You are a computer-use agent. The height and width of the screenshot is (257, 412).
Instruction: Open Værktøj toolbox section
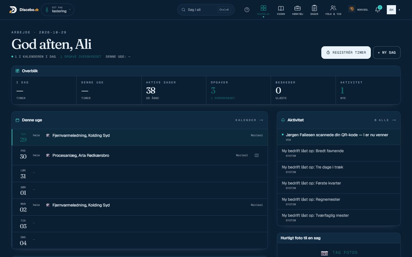coord(298,10)
